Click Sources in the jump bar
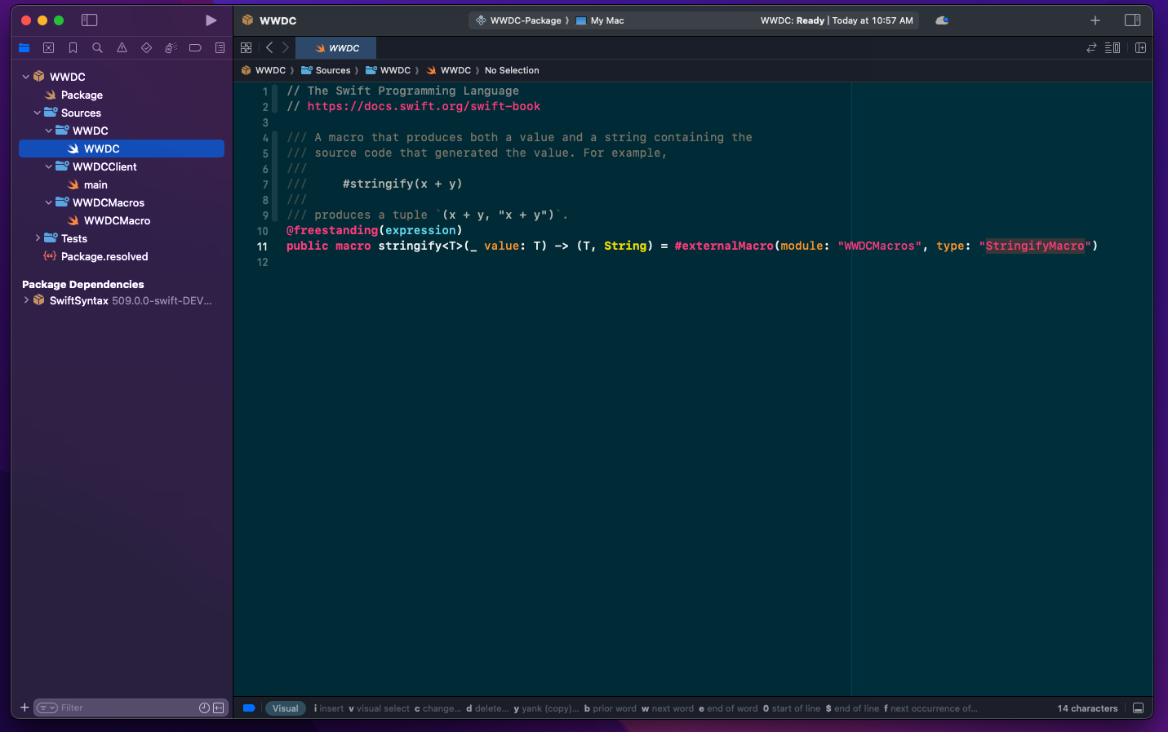The height and width of the screenshot is (732, 1168). click(326, 70)
